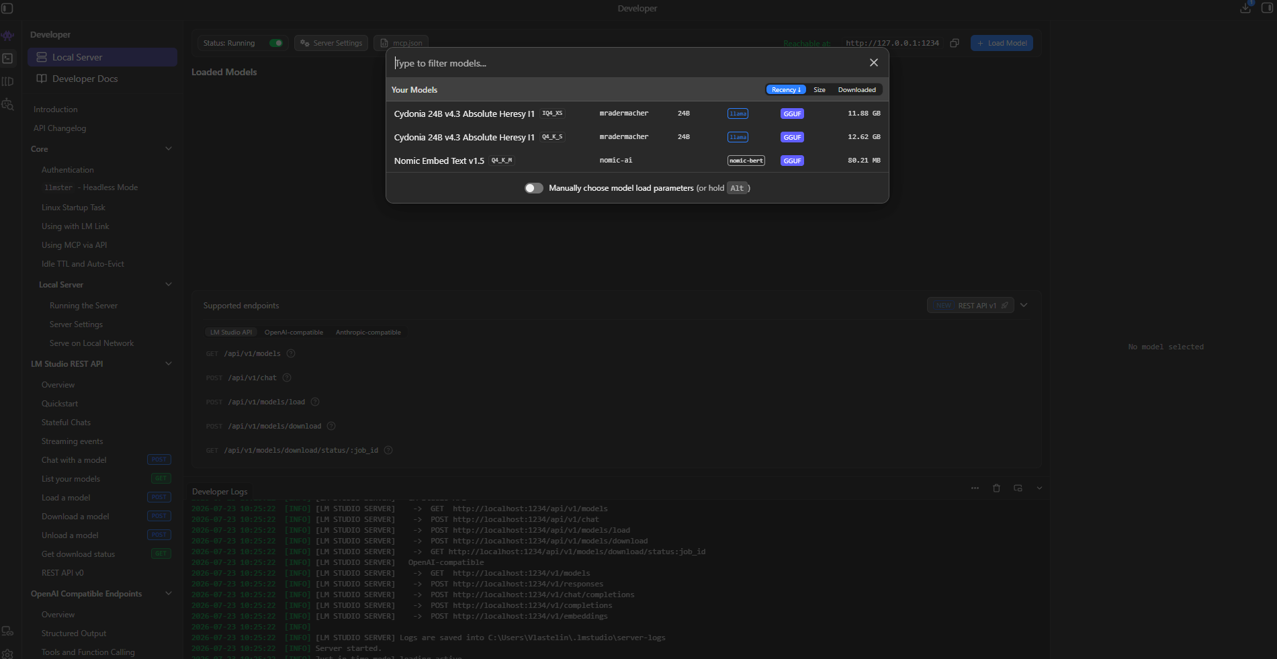This screenshot has height=659, width=1277.
Task: Toggle the left sidebar panel icon
Action: [7, 8]
